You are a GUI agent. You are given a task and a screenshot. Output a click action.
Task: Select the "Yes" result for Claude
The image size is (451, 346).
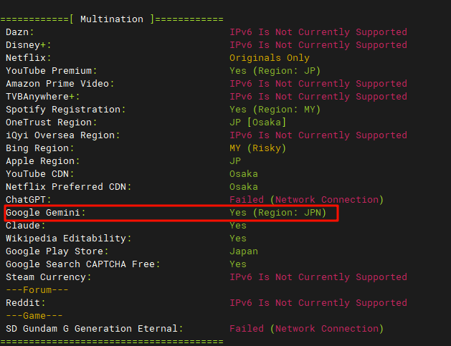tap(238, 226)
